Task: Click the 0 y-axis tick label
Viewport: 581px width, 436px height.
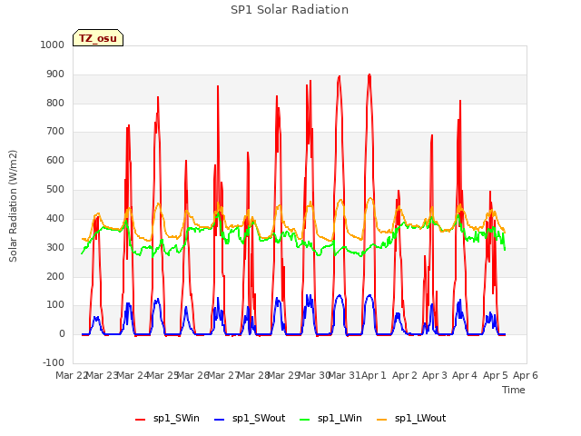Action: tap(62, 334)
